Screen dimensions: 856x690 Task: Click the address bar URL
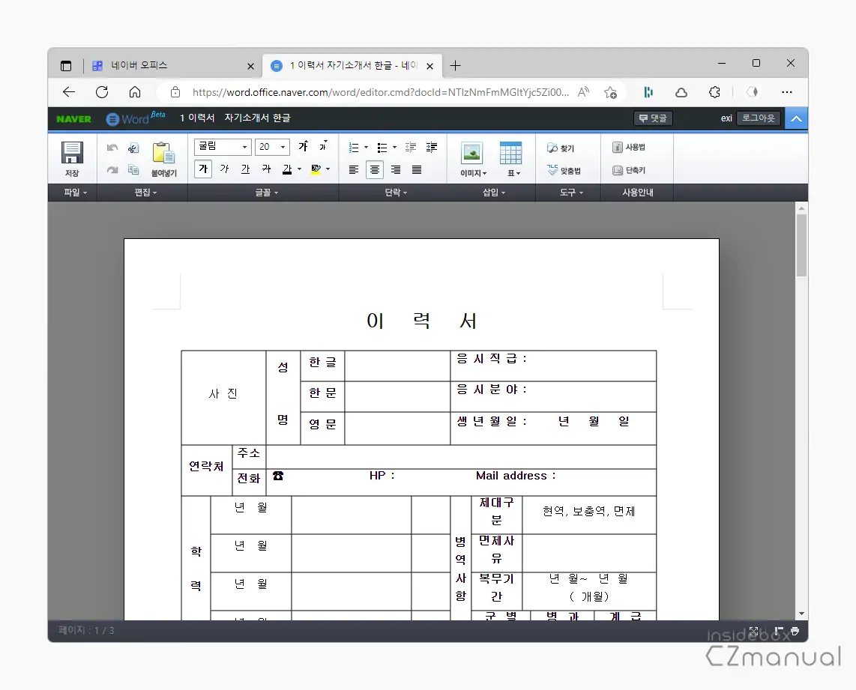pyautogui.click(x=381, y=92)
